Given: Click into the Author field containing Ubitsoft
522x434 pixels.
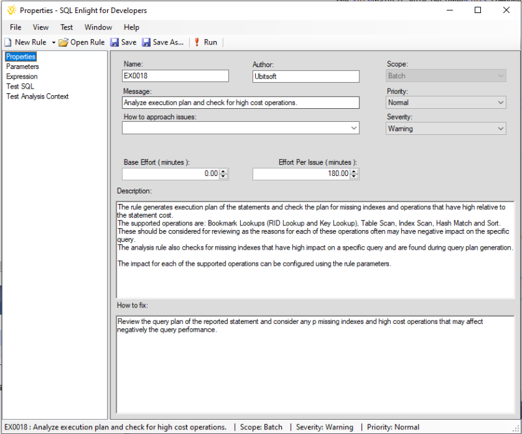Looking at the screenshot, I should point(305,76).
